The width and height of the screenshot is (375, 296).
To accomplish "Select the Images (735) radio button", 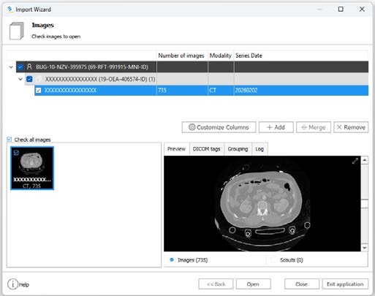I will pos(172,259).
